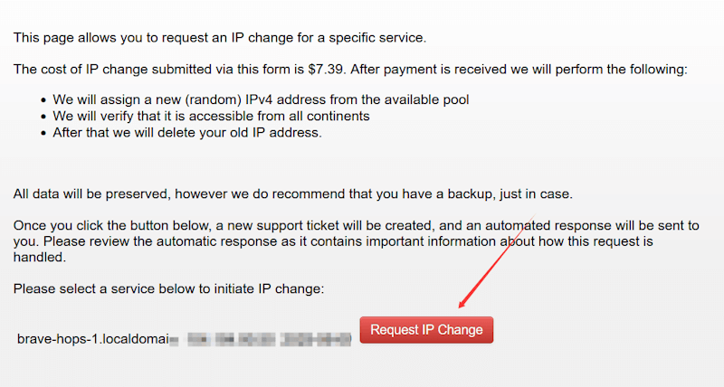Click the bullet dot before 'We will verify'
The height and width of the screenshot is (387, 724).
pos(44,117)
